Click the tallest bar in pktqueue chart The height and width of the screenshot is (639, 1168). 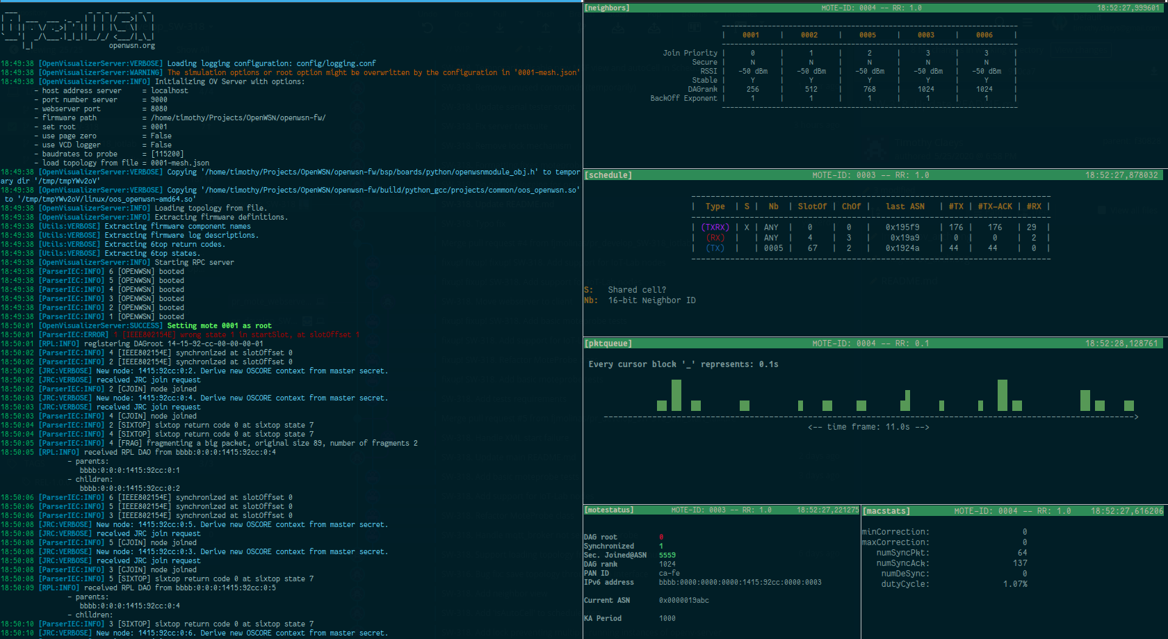click(x=1002, y=395)
